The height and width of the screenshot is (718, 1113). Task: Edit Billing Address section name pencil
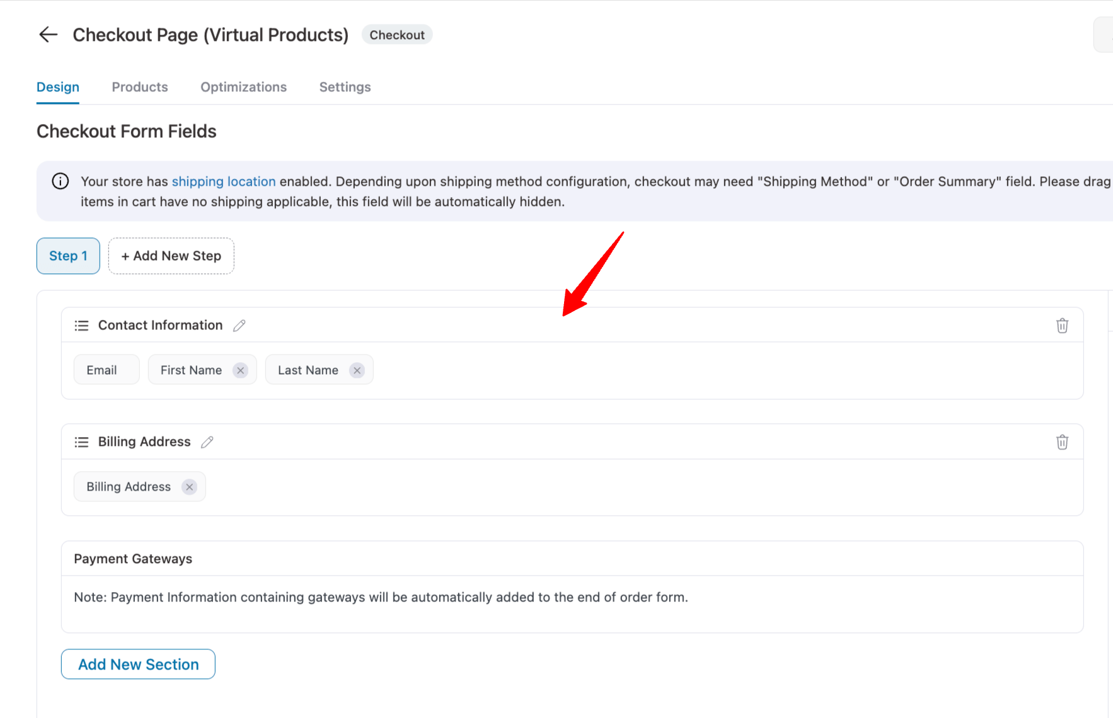pos(207,442)
